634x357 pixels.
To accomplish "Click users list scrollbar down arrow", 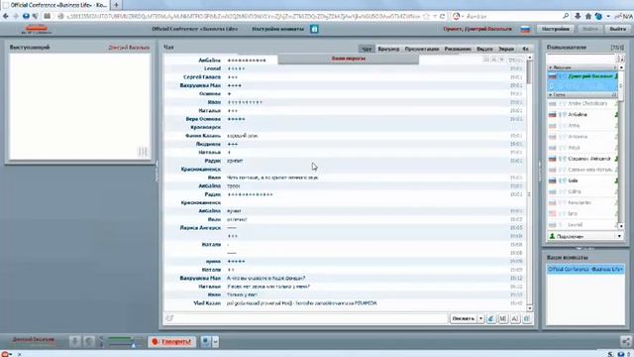I will pos(621,226).
